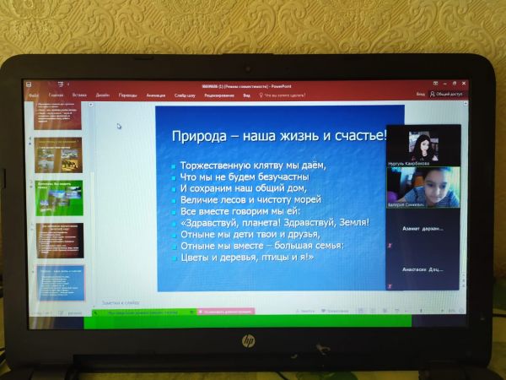
Task: Click the Общий доступ share button
Action: point(447,95)
